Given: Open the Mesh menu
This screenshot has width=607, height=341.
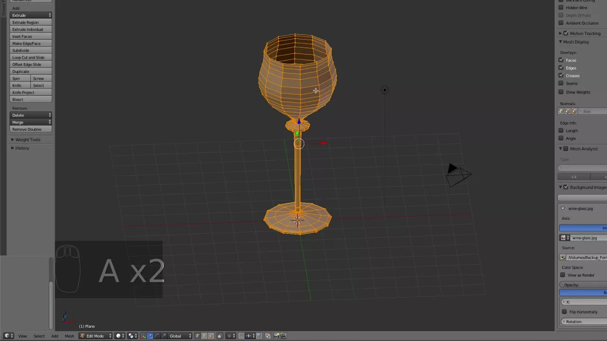Looking at the screenshot, I should pos(69,336).
